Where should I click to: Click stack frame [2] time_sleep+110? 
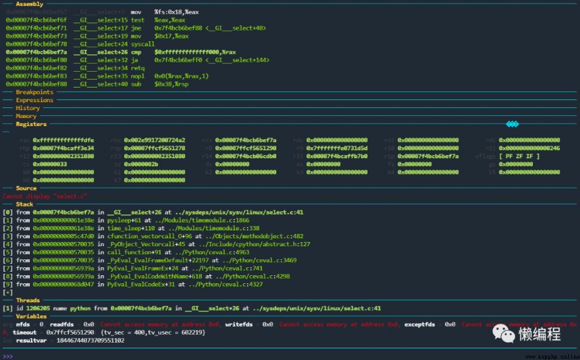click(131, 228)
